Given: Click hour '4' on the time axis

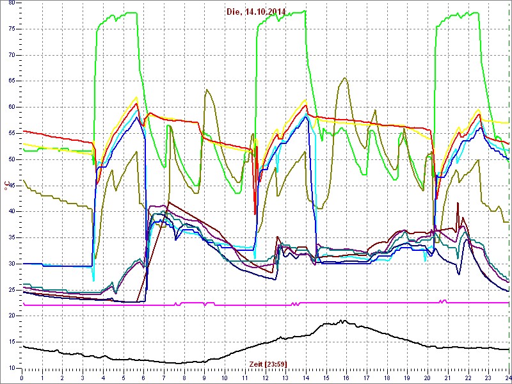Looking at the screenshot, I should (103, 378).
